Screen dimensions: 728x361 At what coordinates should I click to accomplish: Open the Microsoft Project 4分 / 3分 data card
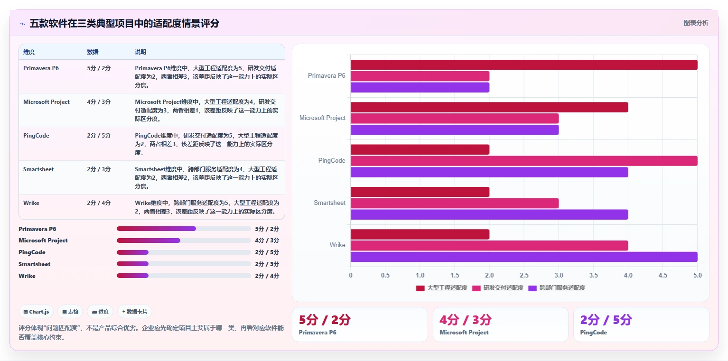click(501, 324)
